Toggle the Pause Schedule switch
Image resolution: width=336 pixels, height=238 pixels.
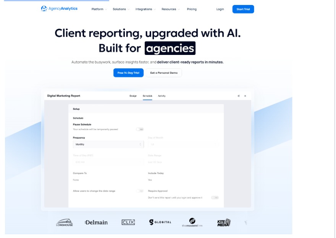140,129
